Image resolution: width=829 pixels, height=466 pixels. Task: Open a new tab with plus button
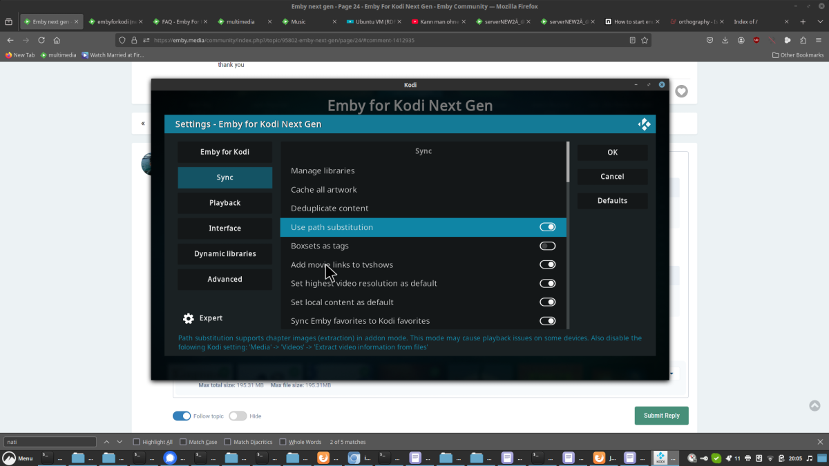point(803,21)
